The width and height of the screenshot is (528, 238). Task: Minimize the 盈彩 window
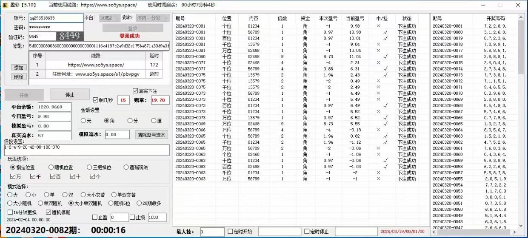click(483, 5)
